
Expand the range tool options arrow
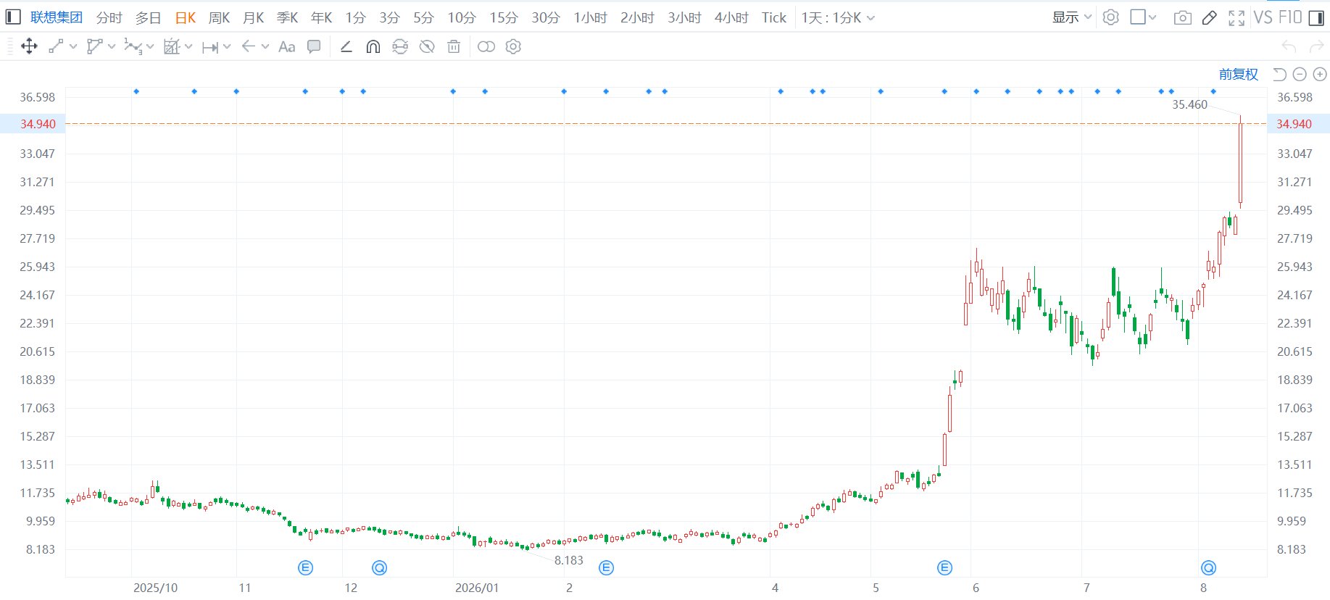[x=227, y=46]
